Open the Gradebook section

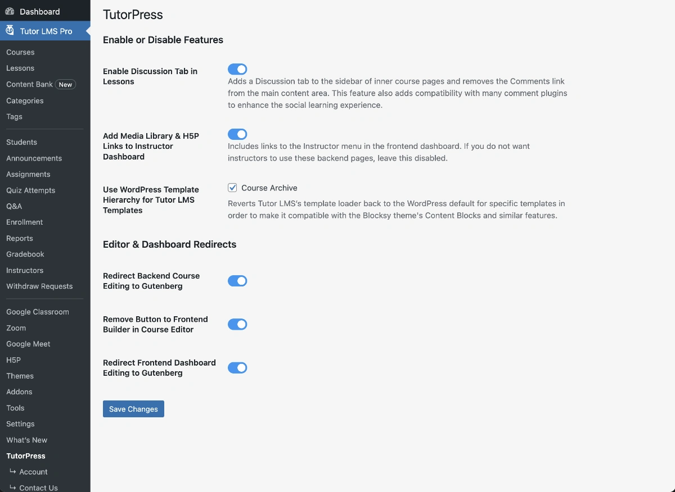(25, 254)
